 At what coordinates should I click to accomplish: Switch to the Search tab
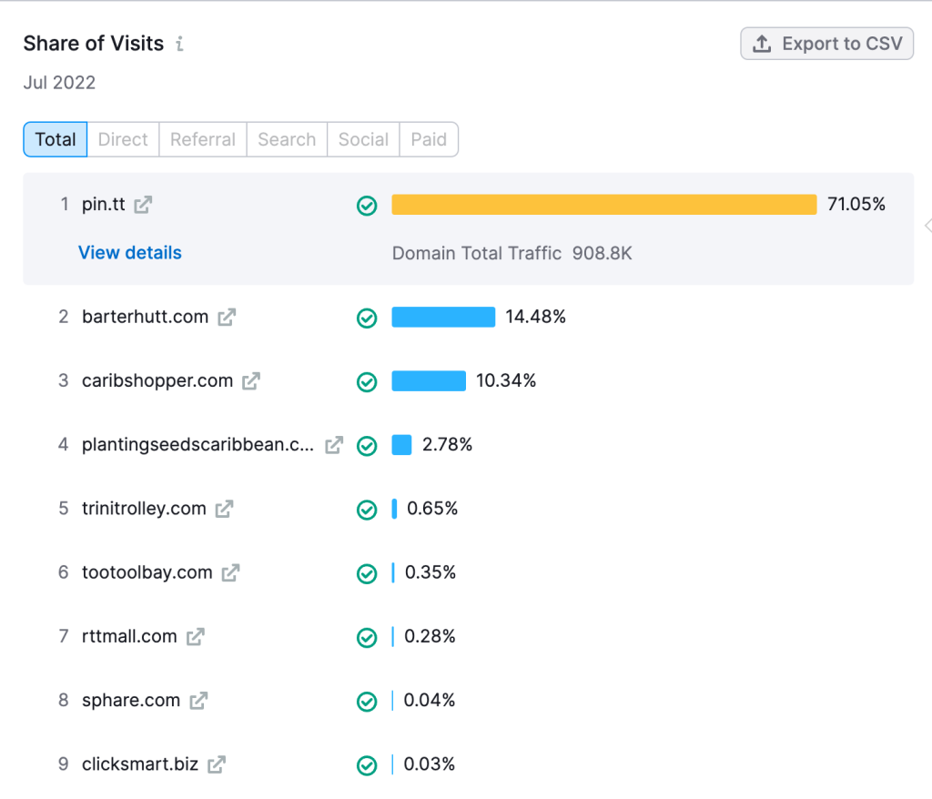click(x=287, y=139)
